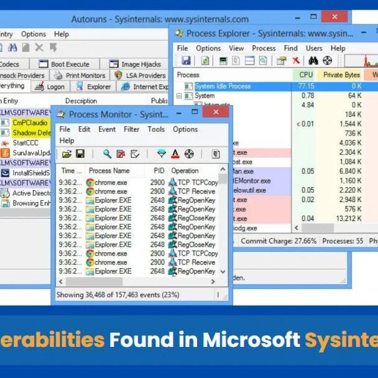Click the left arrow of Process Monitor horizontal scrollbar

tap(61, 282)
